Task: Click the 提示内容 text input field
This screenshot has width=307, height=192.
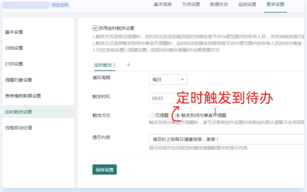Action: [x=227, y=139]
